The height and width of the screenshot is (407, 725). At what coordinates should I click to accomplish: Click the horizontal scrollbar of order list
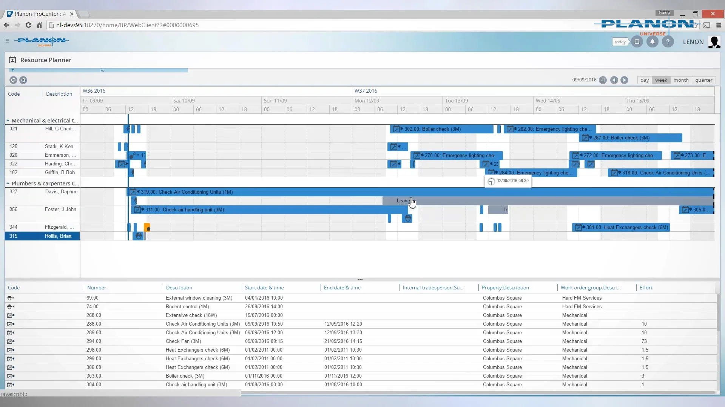(x=478, y=393)
